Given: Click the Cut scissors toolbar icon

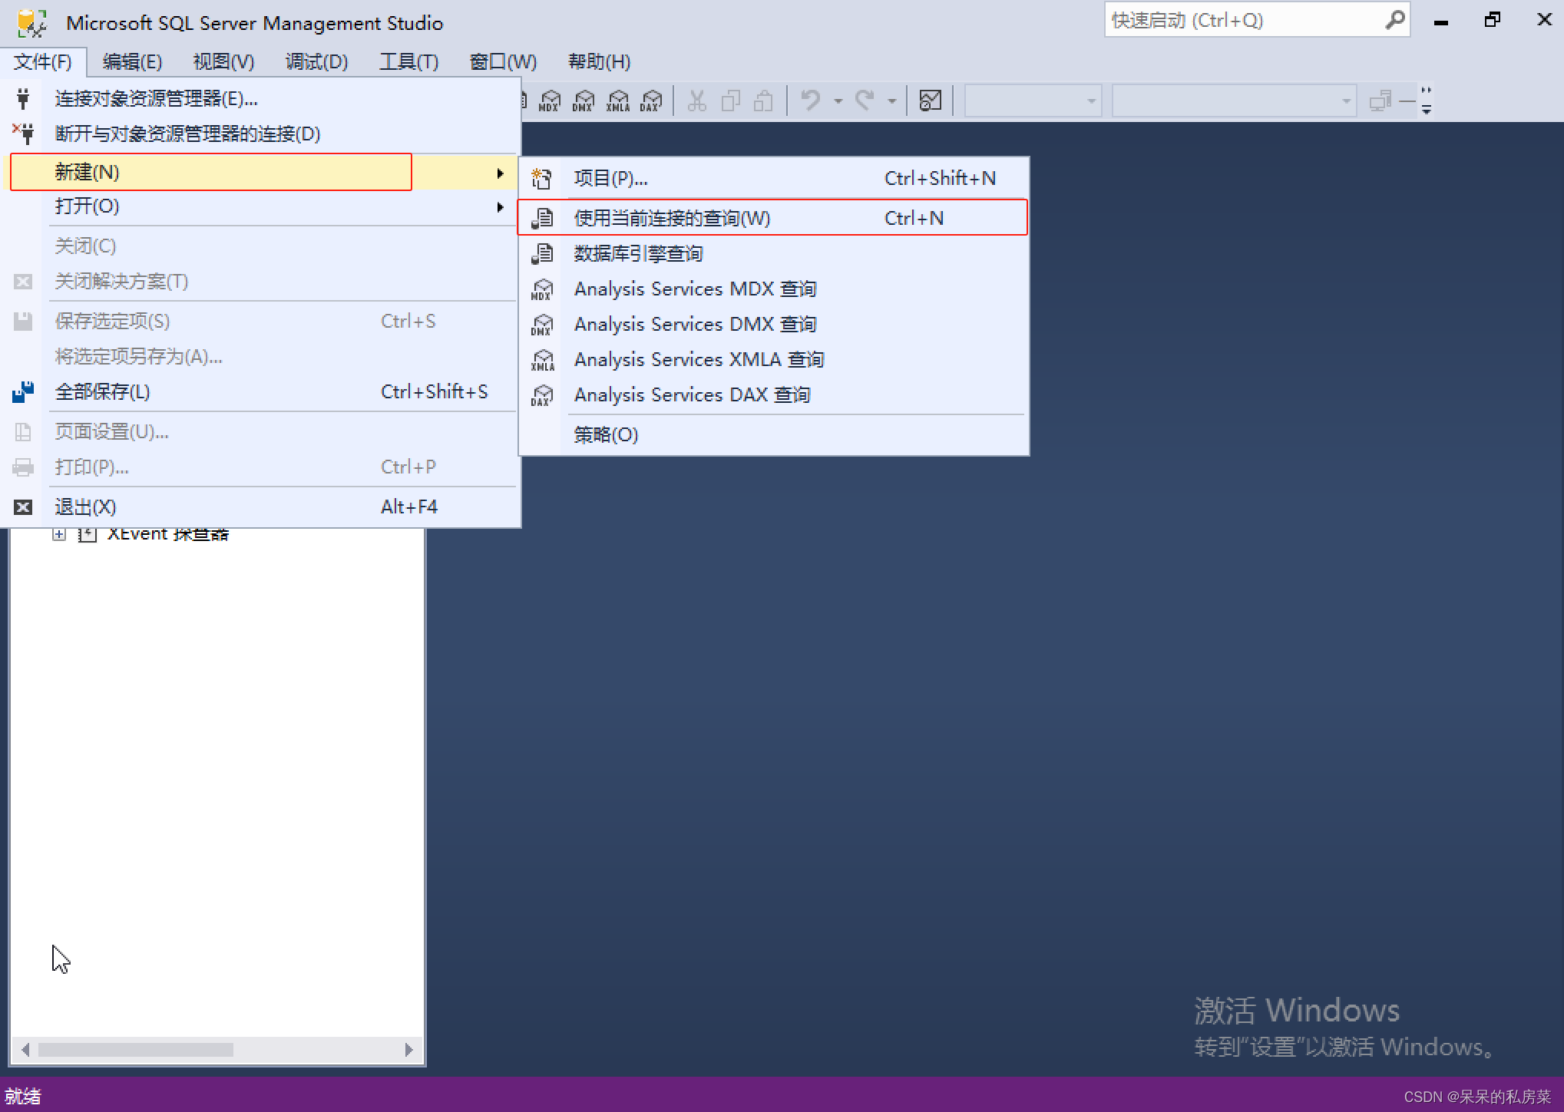Looking at the screenshot, I should coord(696,101).
